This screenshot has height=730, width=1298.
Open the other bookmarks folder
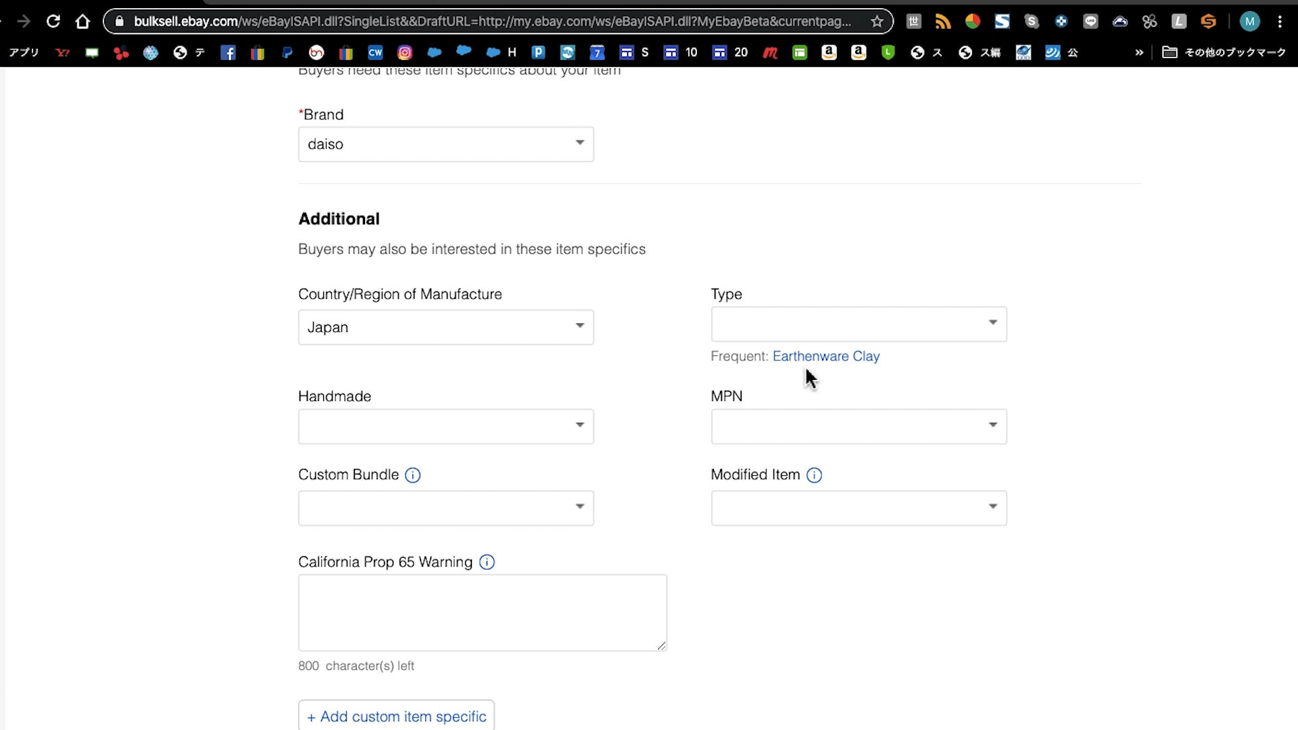pos(1224,53)
